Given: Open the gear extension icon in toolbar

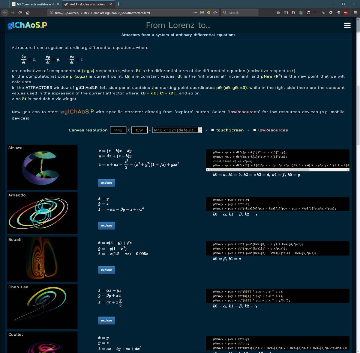Looking at the screenshot, I should pos(331,13).
